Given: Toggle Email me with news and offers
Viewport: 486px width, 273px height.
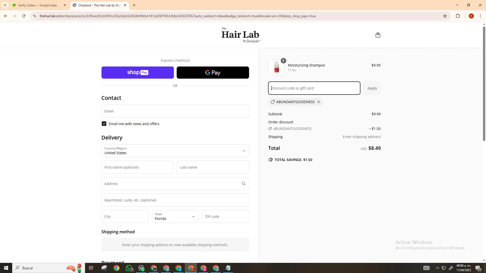Looking at the screenshot, I should (x=104, y=124).
